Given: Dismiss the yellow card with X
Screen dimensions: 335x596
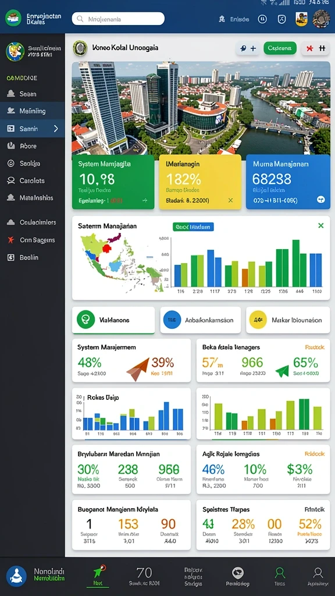Looking at the screenshot, I should click(230, 200).
